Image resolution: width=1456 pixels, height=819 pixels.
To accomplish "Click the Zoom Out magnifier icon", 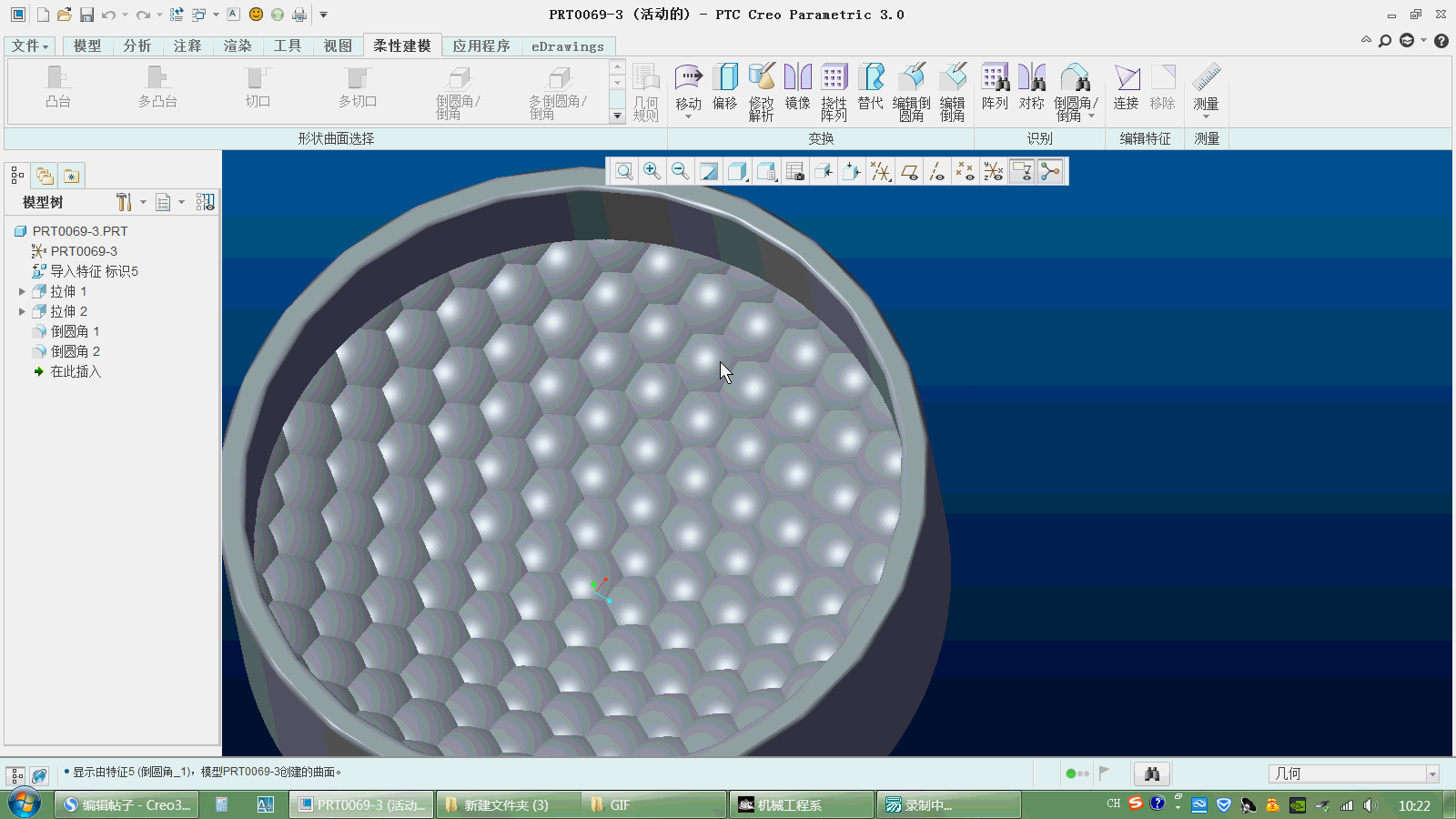I will pos(681,171).
